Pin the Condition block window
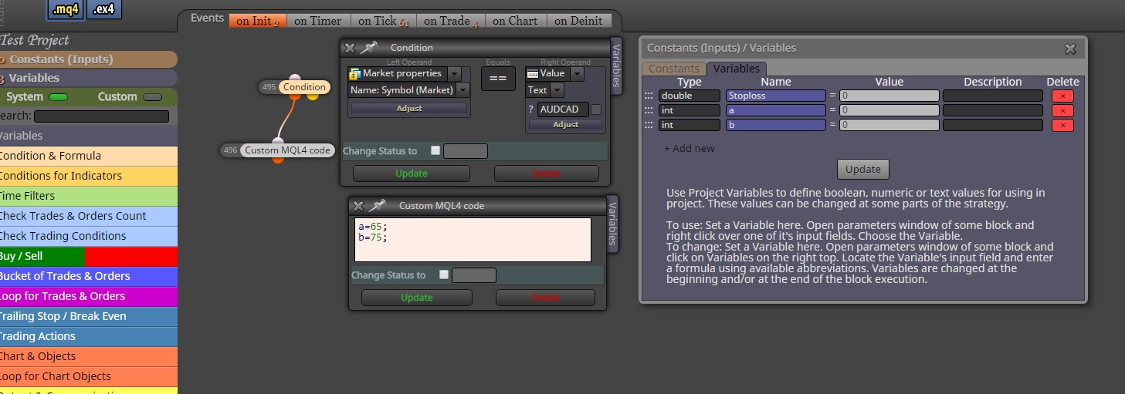This screenshot has width=1125, height=394. (368, 48)
